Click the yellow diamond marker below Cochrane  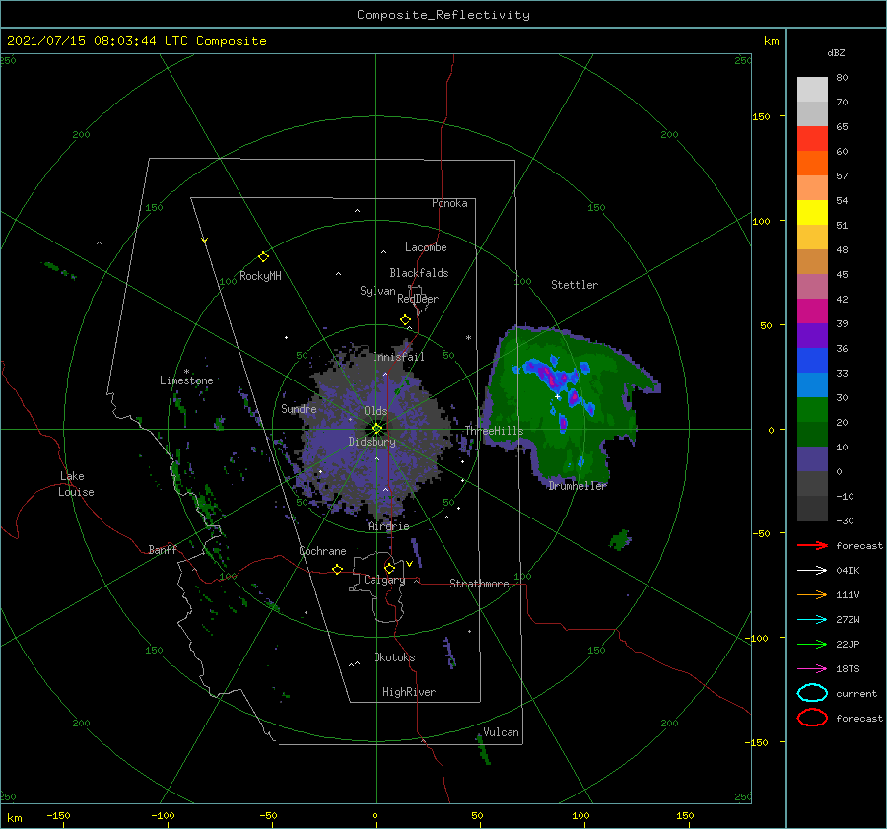point(337,569)
